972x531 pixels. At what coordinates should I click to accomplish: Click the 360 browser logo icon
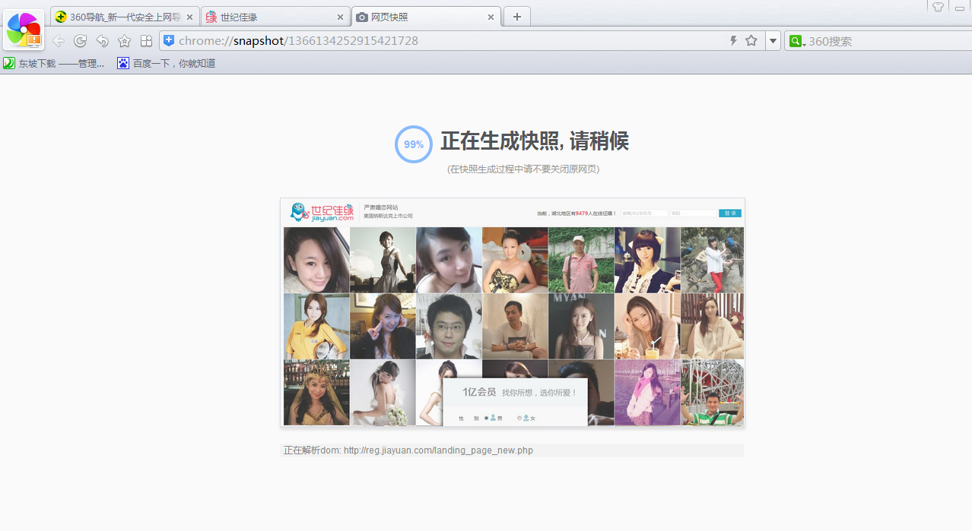point(24,30)
